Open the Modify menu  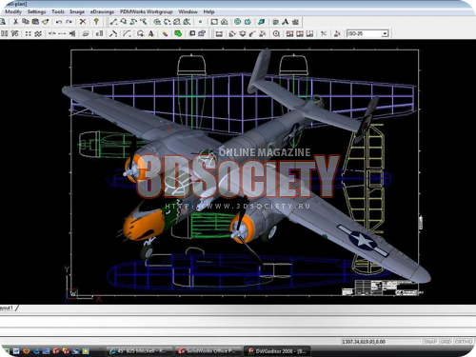coord(13,11)
